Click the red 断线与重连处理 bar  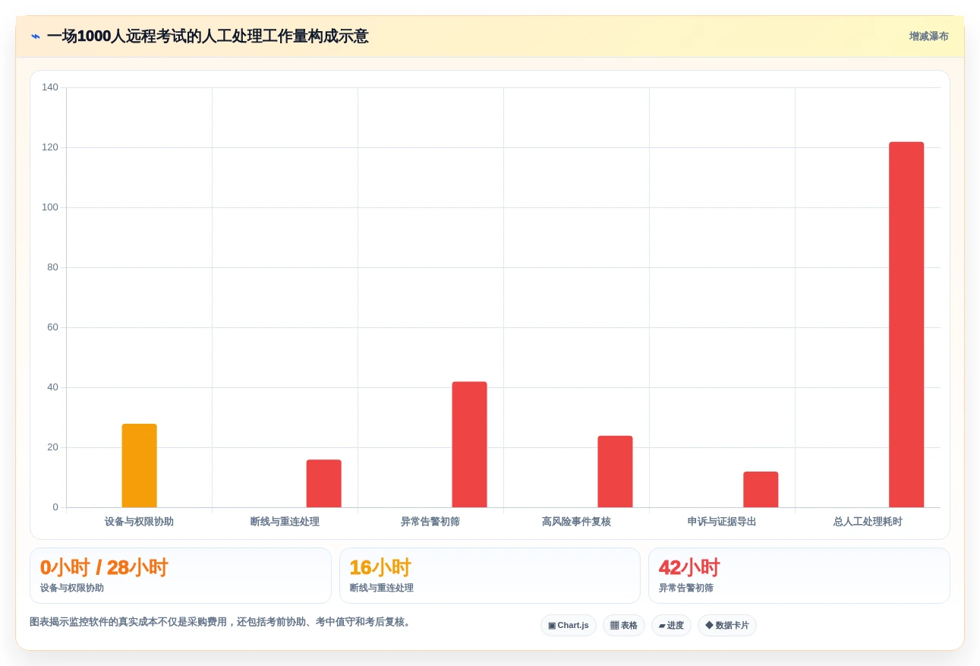point(324,484)
